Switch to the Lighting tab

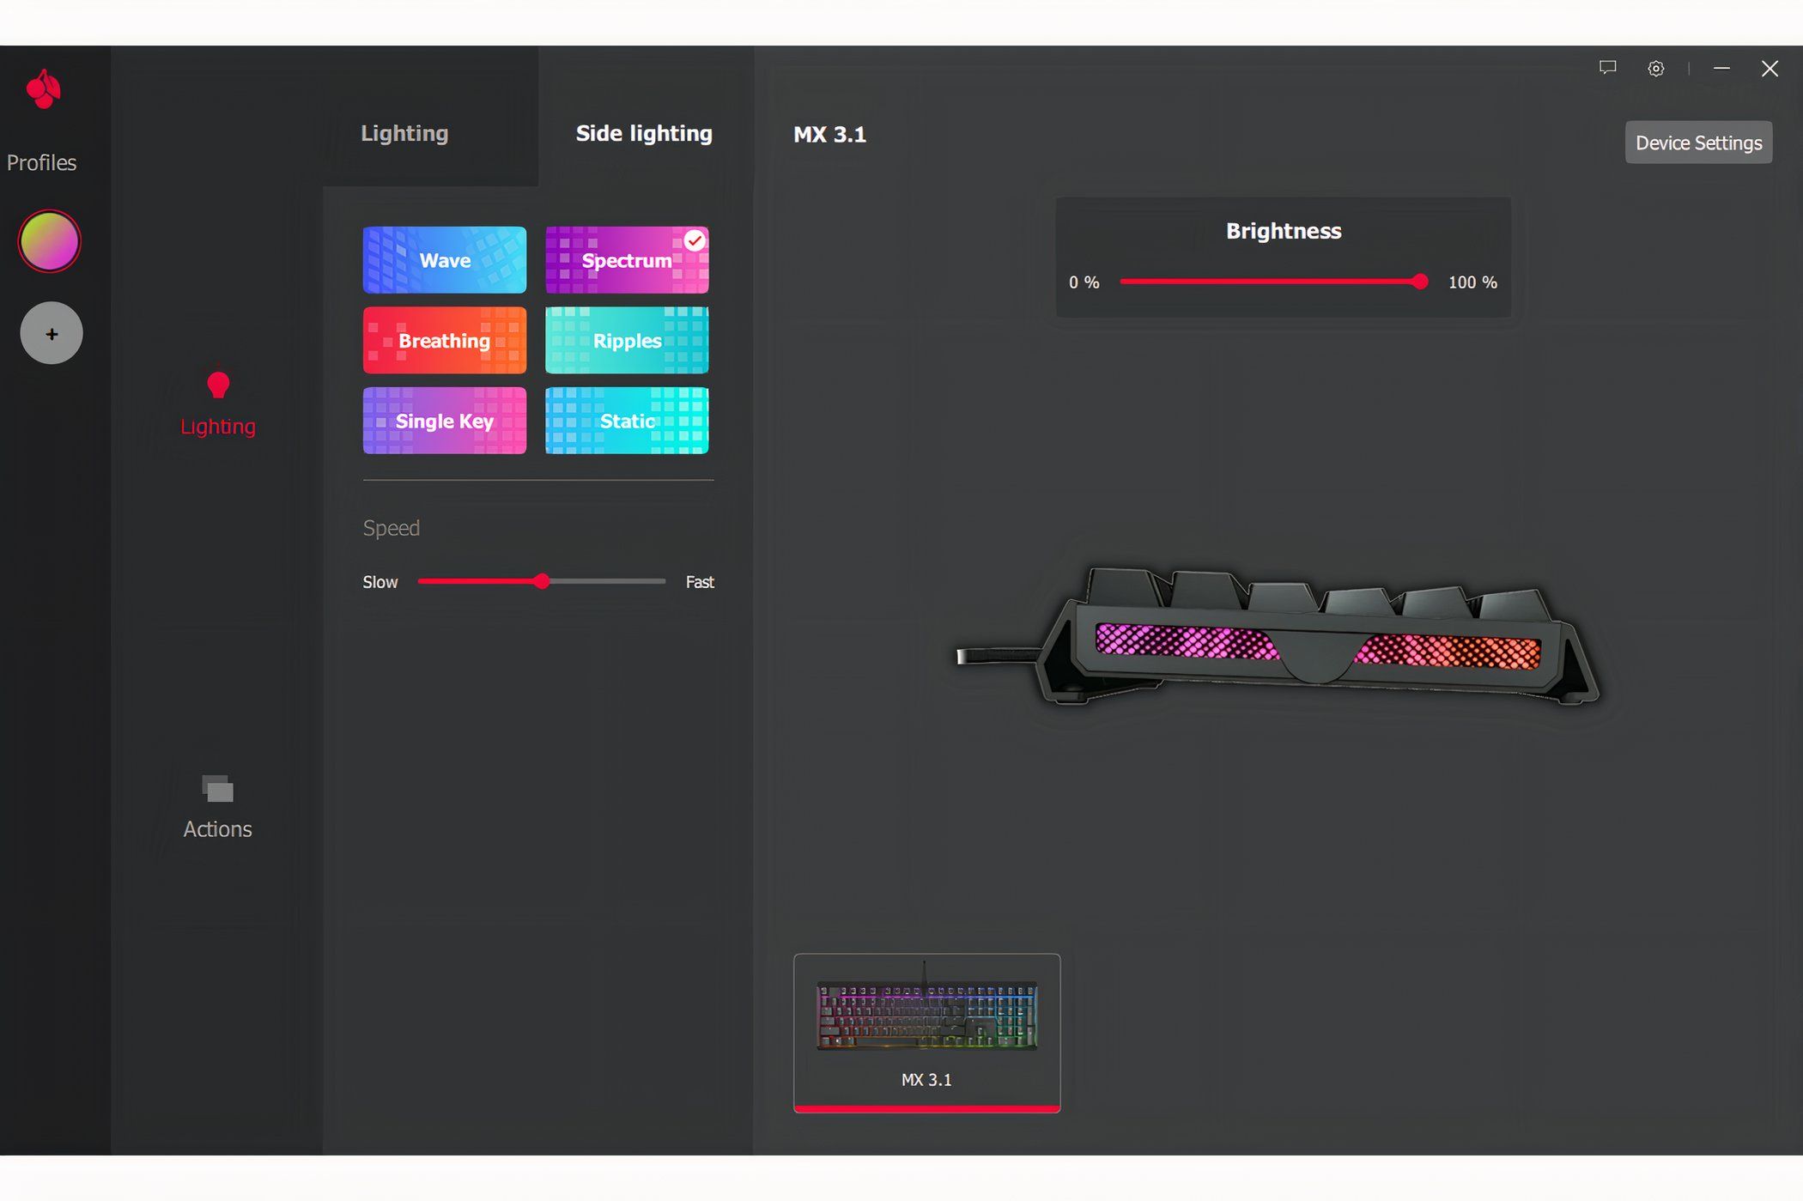[405, 133]
